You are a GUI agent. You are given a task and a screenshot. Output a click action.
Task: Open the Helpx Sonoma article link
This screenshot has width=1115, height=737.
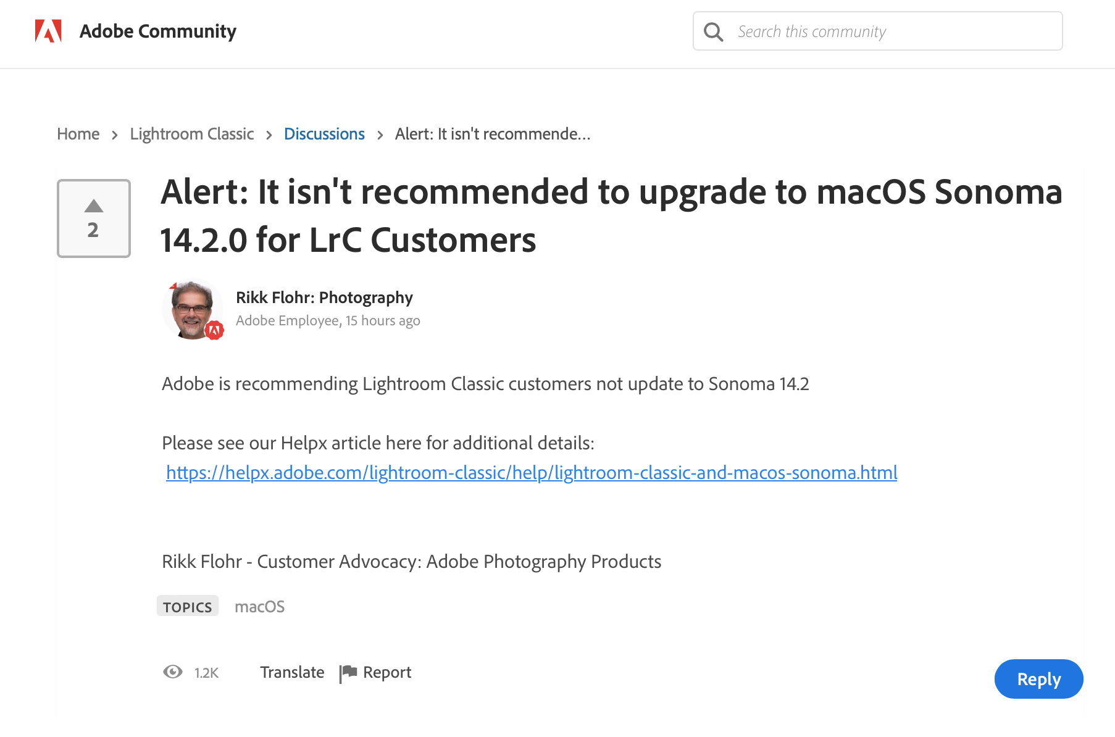532,472
